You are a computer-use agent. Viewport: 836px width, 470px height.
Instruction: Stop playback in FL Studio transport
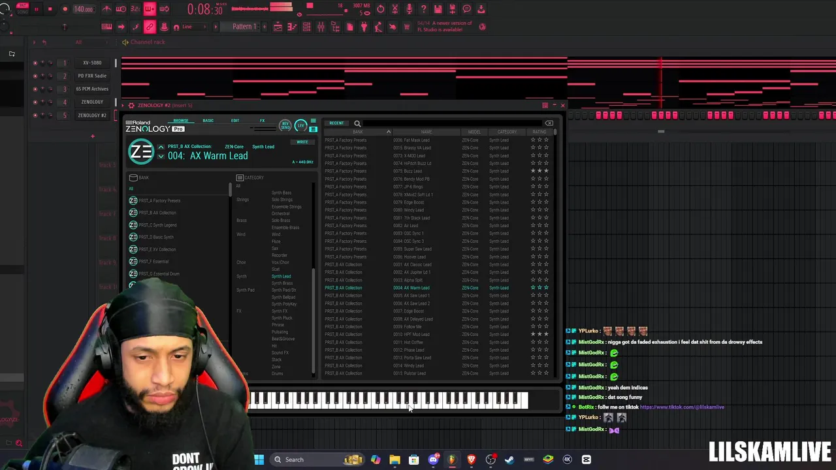(50, 9)
